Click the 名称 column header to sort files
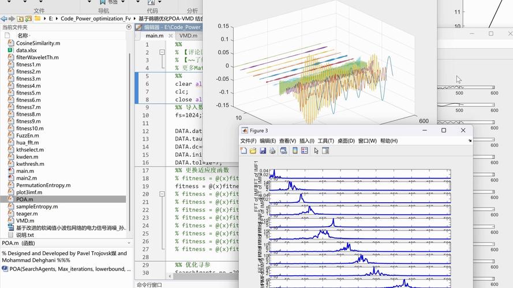The image size is (513, 288). (23, 35)
